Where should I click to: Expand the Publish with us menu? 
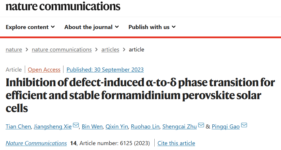(152, 27)
